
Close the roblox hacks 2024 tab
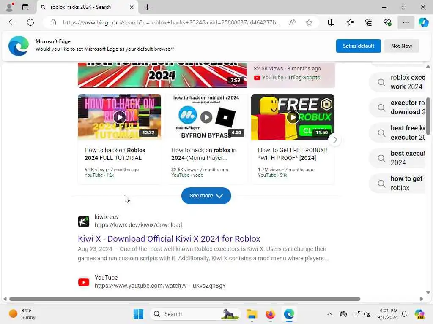pos(132,8)
